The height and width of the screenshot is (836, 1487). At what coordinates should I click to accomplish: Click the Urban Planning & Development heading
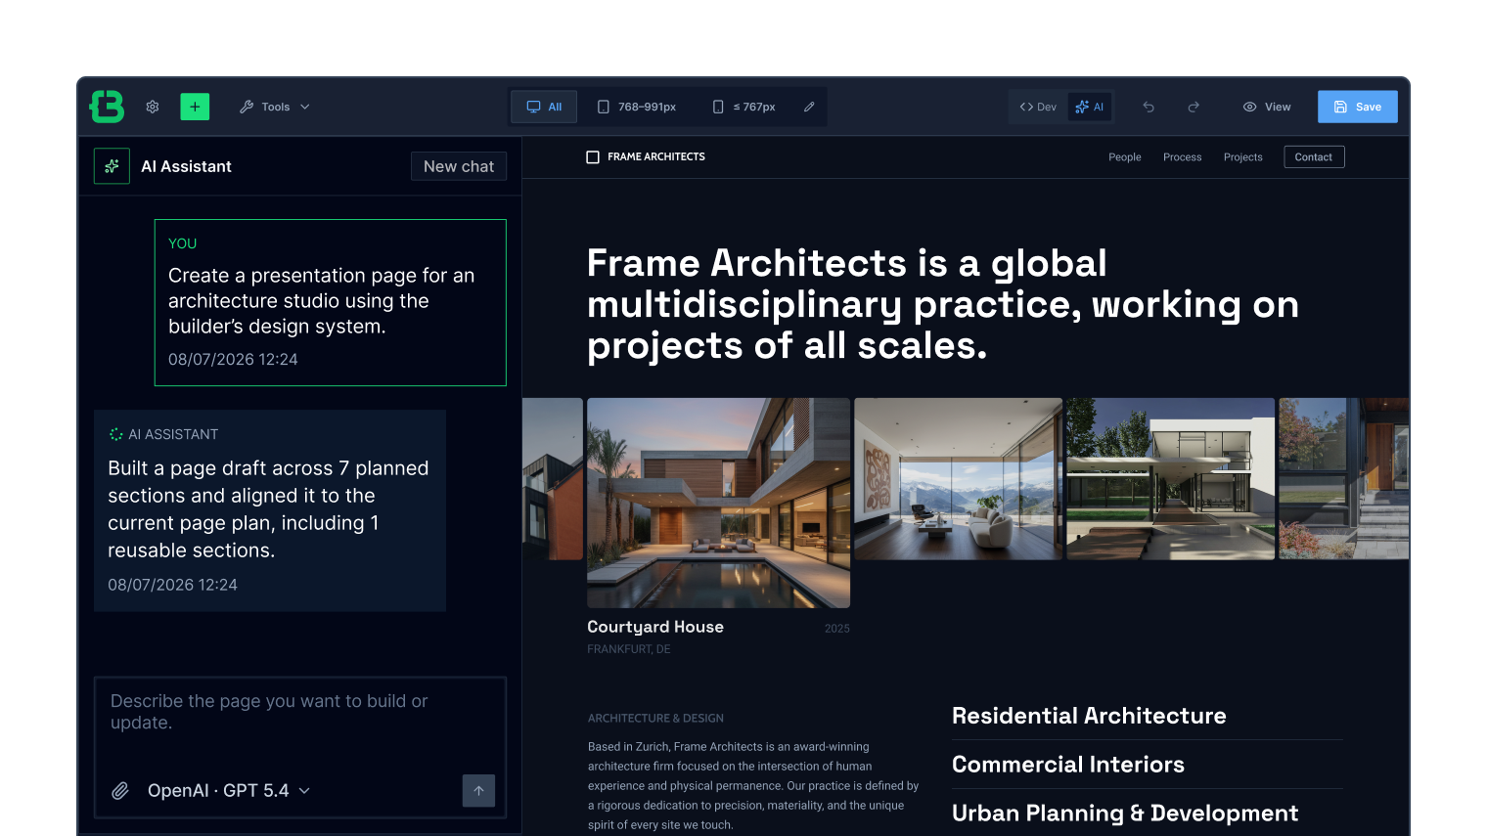click(x=1125, y=814)
